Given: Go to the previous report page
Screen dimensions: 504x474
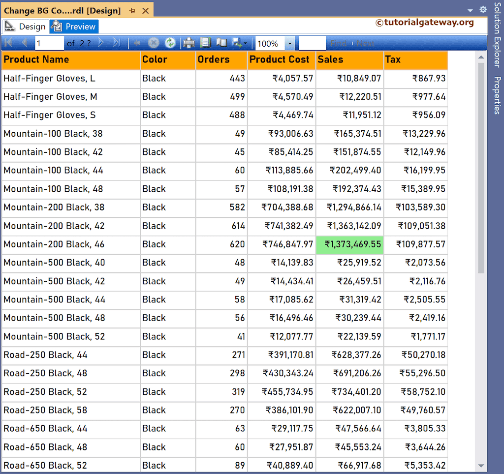Looking at the screenshot, I should (24, 43).
